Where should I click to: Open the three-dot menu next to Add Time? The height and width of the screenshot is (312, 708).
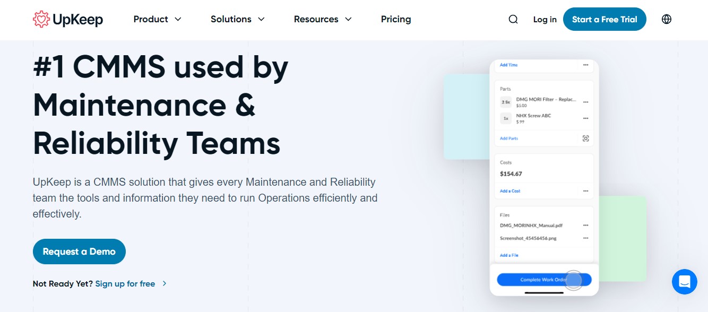point(585,65)
